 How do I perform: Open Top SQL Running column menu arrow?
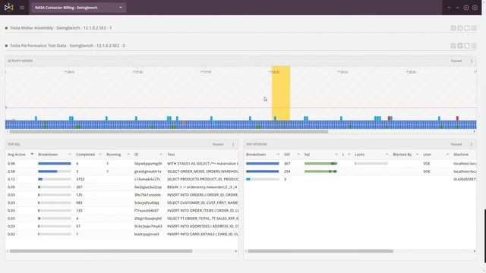tap(128, 155)
